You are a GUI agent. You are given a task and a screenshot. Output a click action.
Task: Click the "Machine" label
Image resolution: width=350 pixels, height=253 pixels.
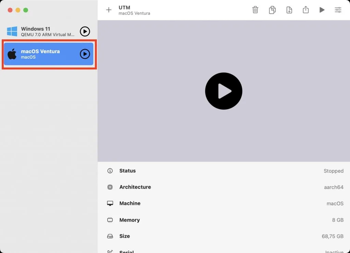[130, 203]
